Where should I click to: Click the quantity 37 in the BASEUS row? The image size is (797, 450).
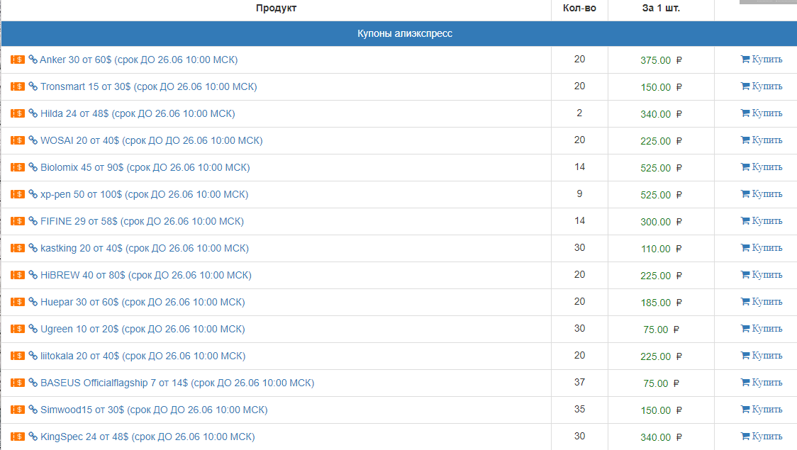(x=579, y=382)
